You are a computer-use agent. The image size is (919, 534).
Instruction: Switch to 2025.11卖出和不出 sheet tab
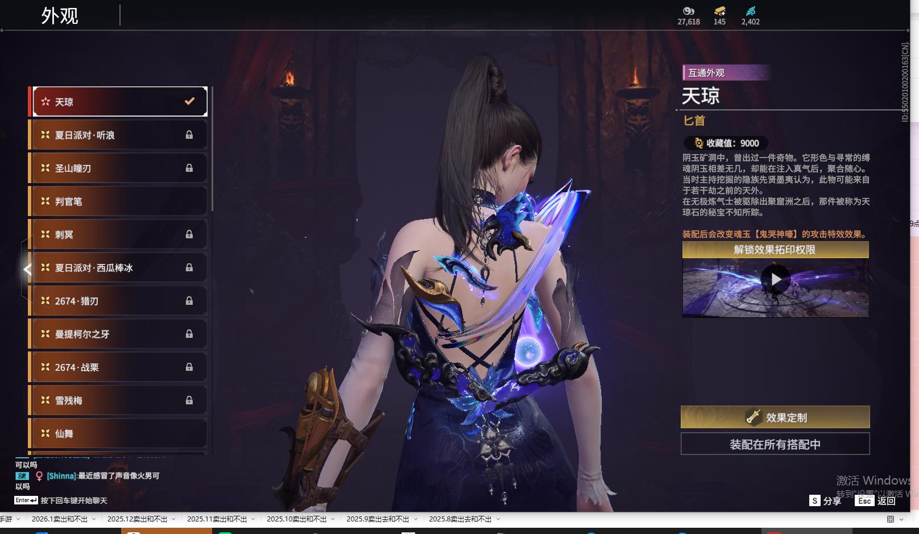coord(217,519)
